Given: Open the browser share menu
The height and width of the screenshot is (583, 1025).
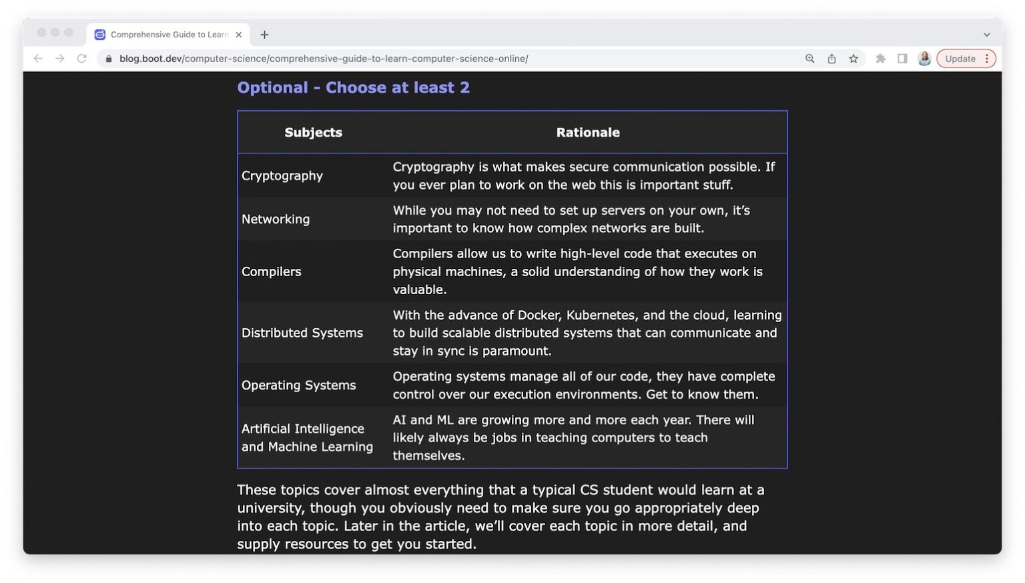Looking at the screenshot, I should tap(831, 59).
